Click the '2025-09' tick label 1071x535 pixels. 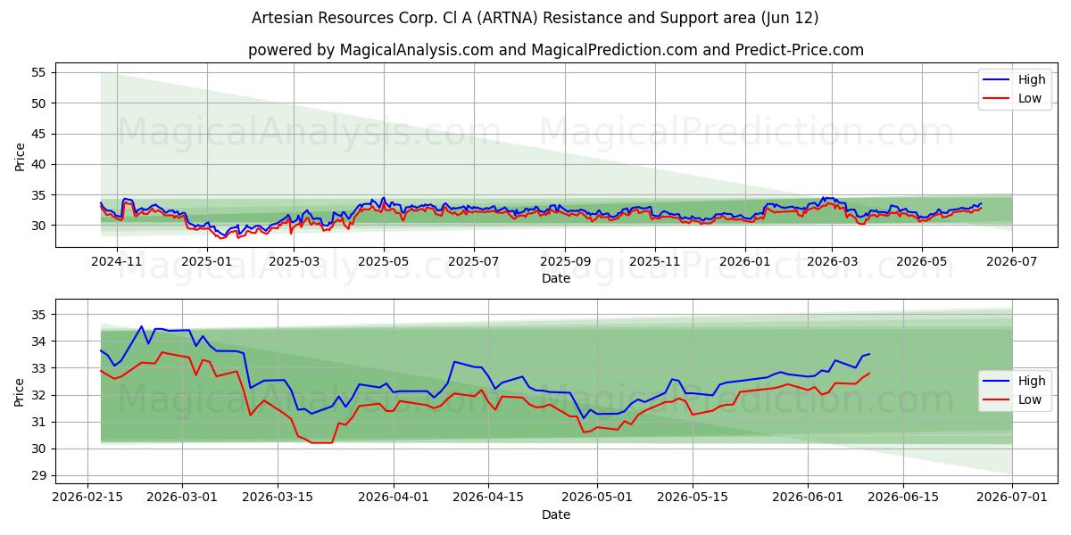coord(564,260)
